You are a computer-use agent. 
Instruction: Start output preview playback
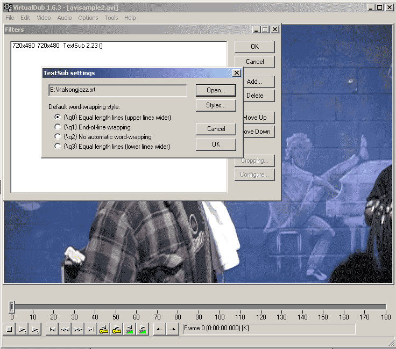point(35,329)
